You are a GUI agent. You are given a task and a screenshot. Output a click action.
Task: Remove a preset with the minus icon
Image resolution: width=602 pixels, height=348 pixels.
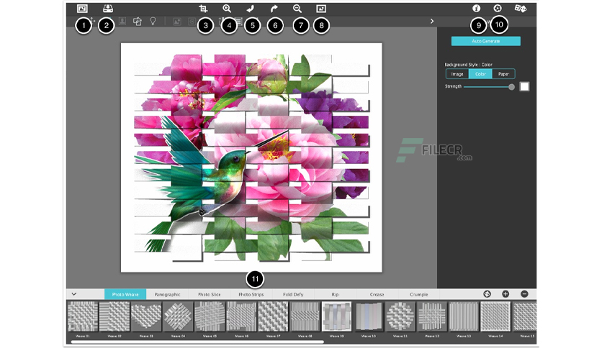[524, 294]
